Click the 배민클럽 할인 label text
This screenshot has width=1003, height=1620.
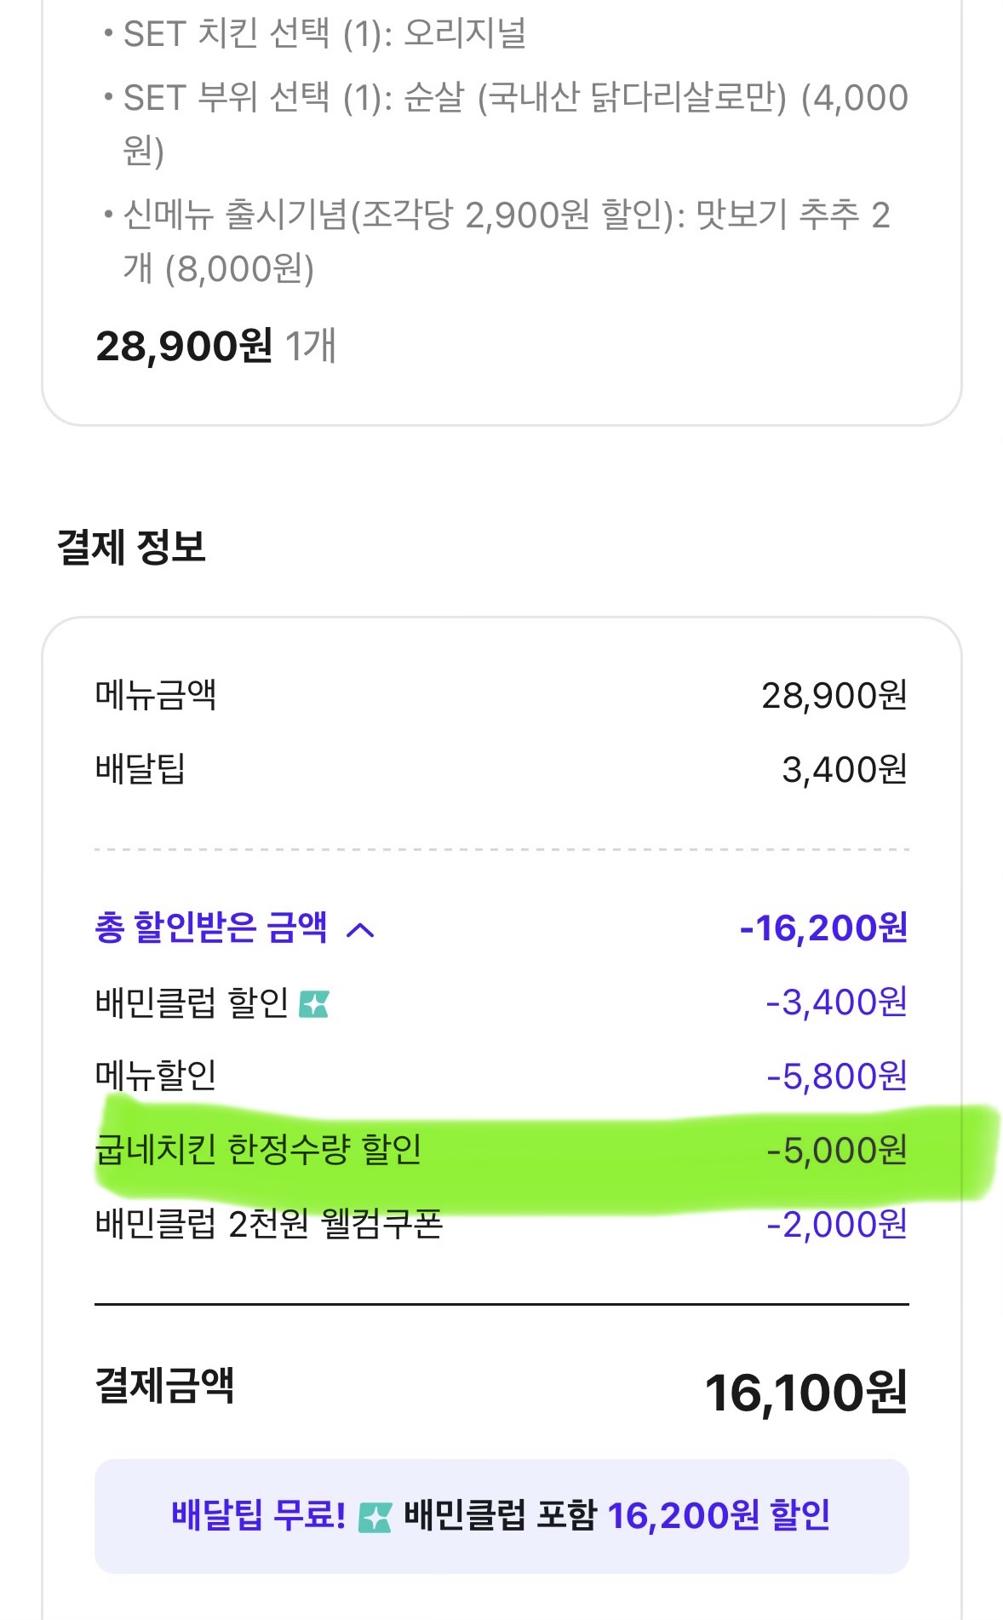pos(192,1002)
